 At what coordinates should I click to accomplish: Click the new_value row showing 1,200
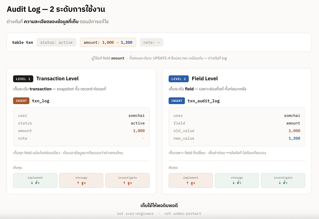237,138
